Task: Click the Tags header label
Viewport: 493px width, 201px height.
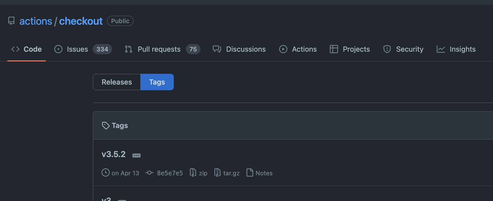Action: (120, 125)
